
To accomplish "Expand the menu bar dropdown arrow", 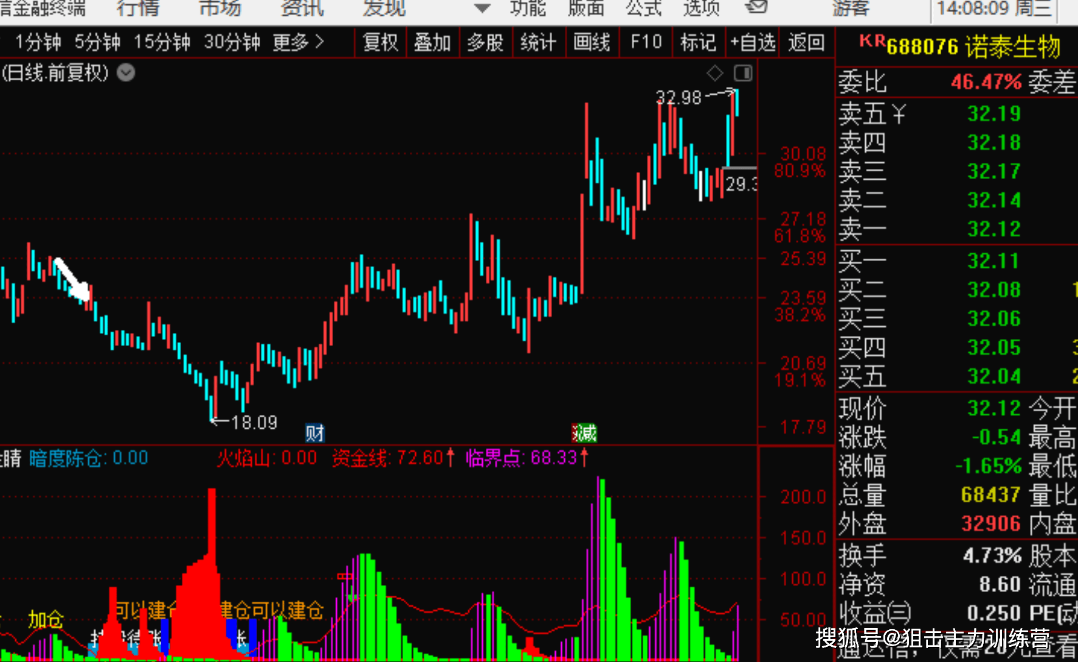I will (482, 8).
